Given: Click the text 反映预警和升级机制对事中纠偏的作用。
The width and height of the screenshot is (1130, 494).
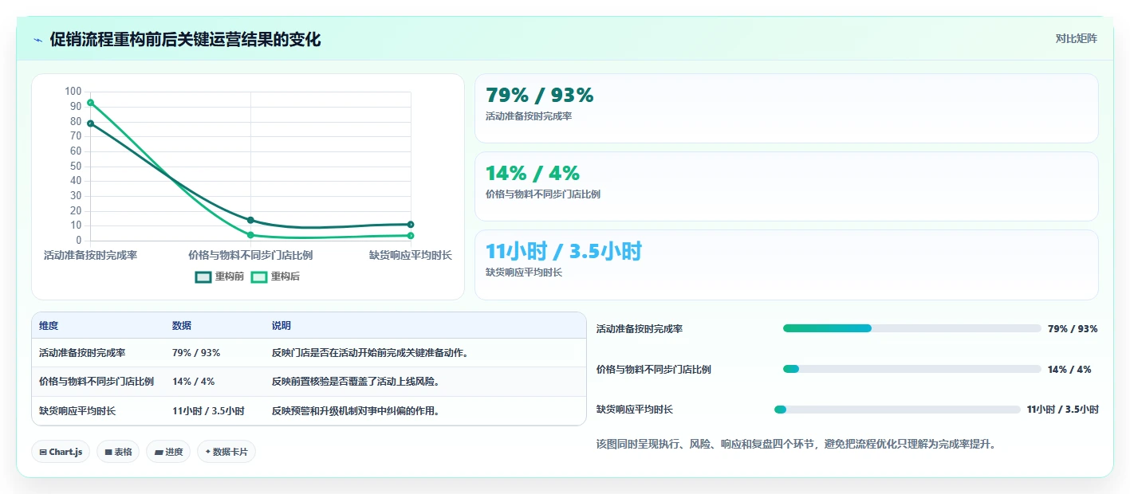Looking at the screenshot, I should (x=356, y=411).
